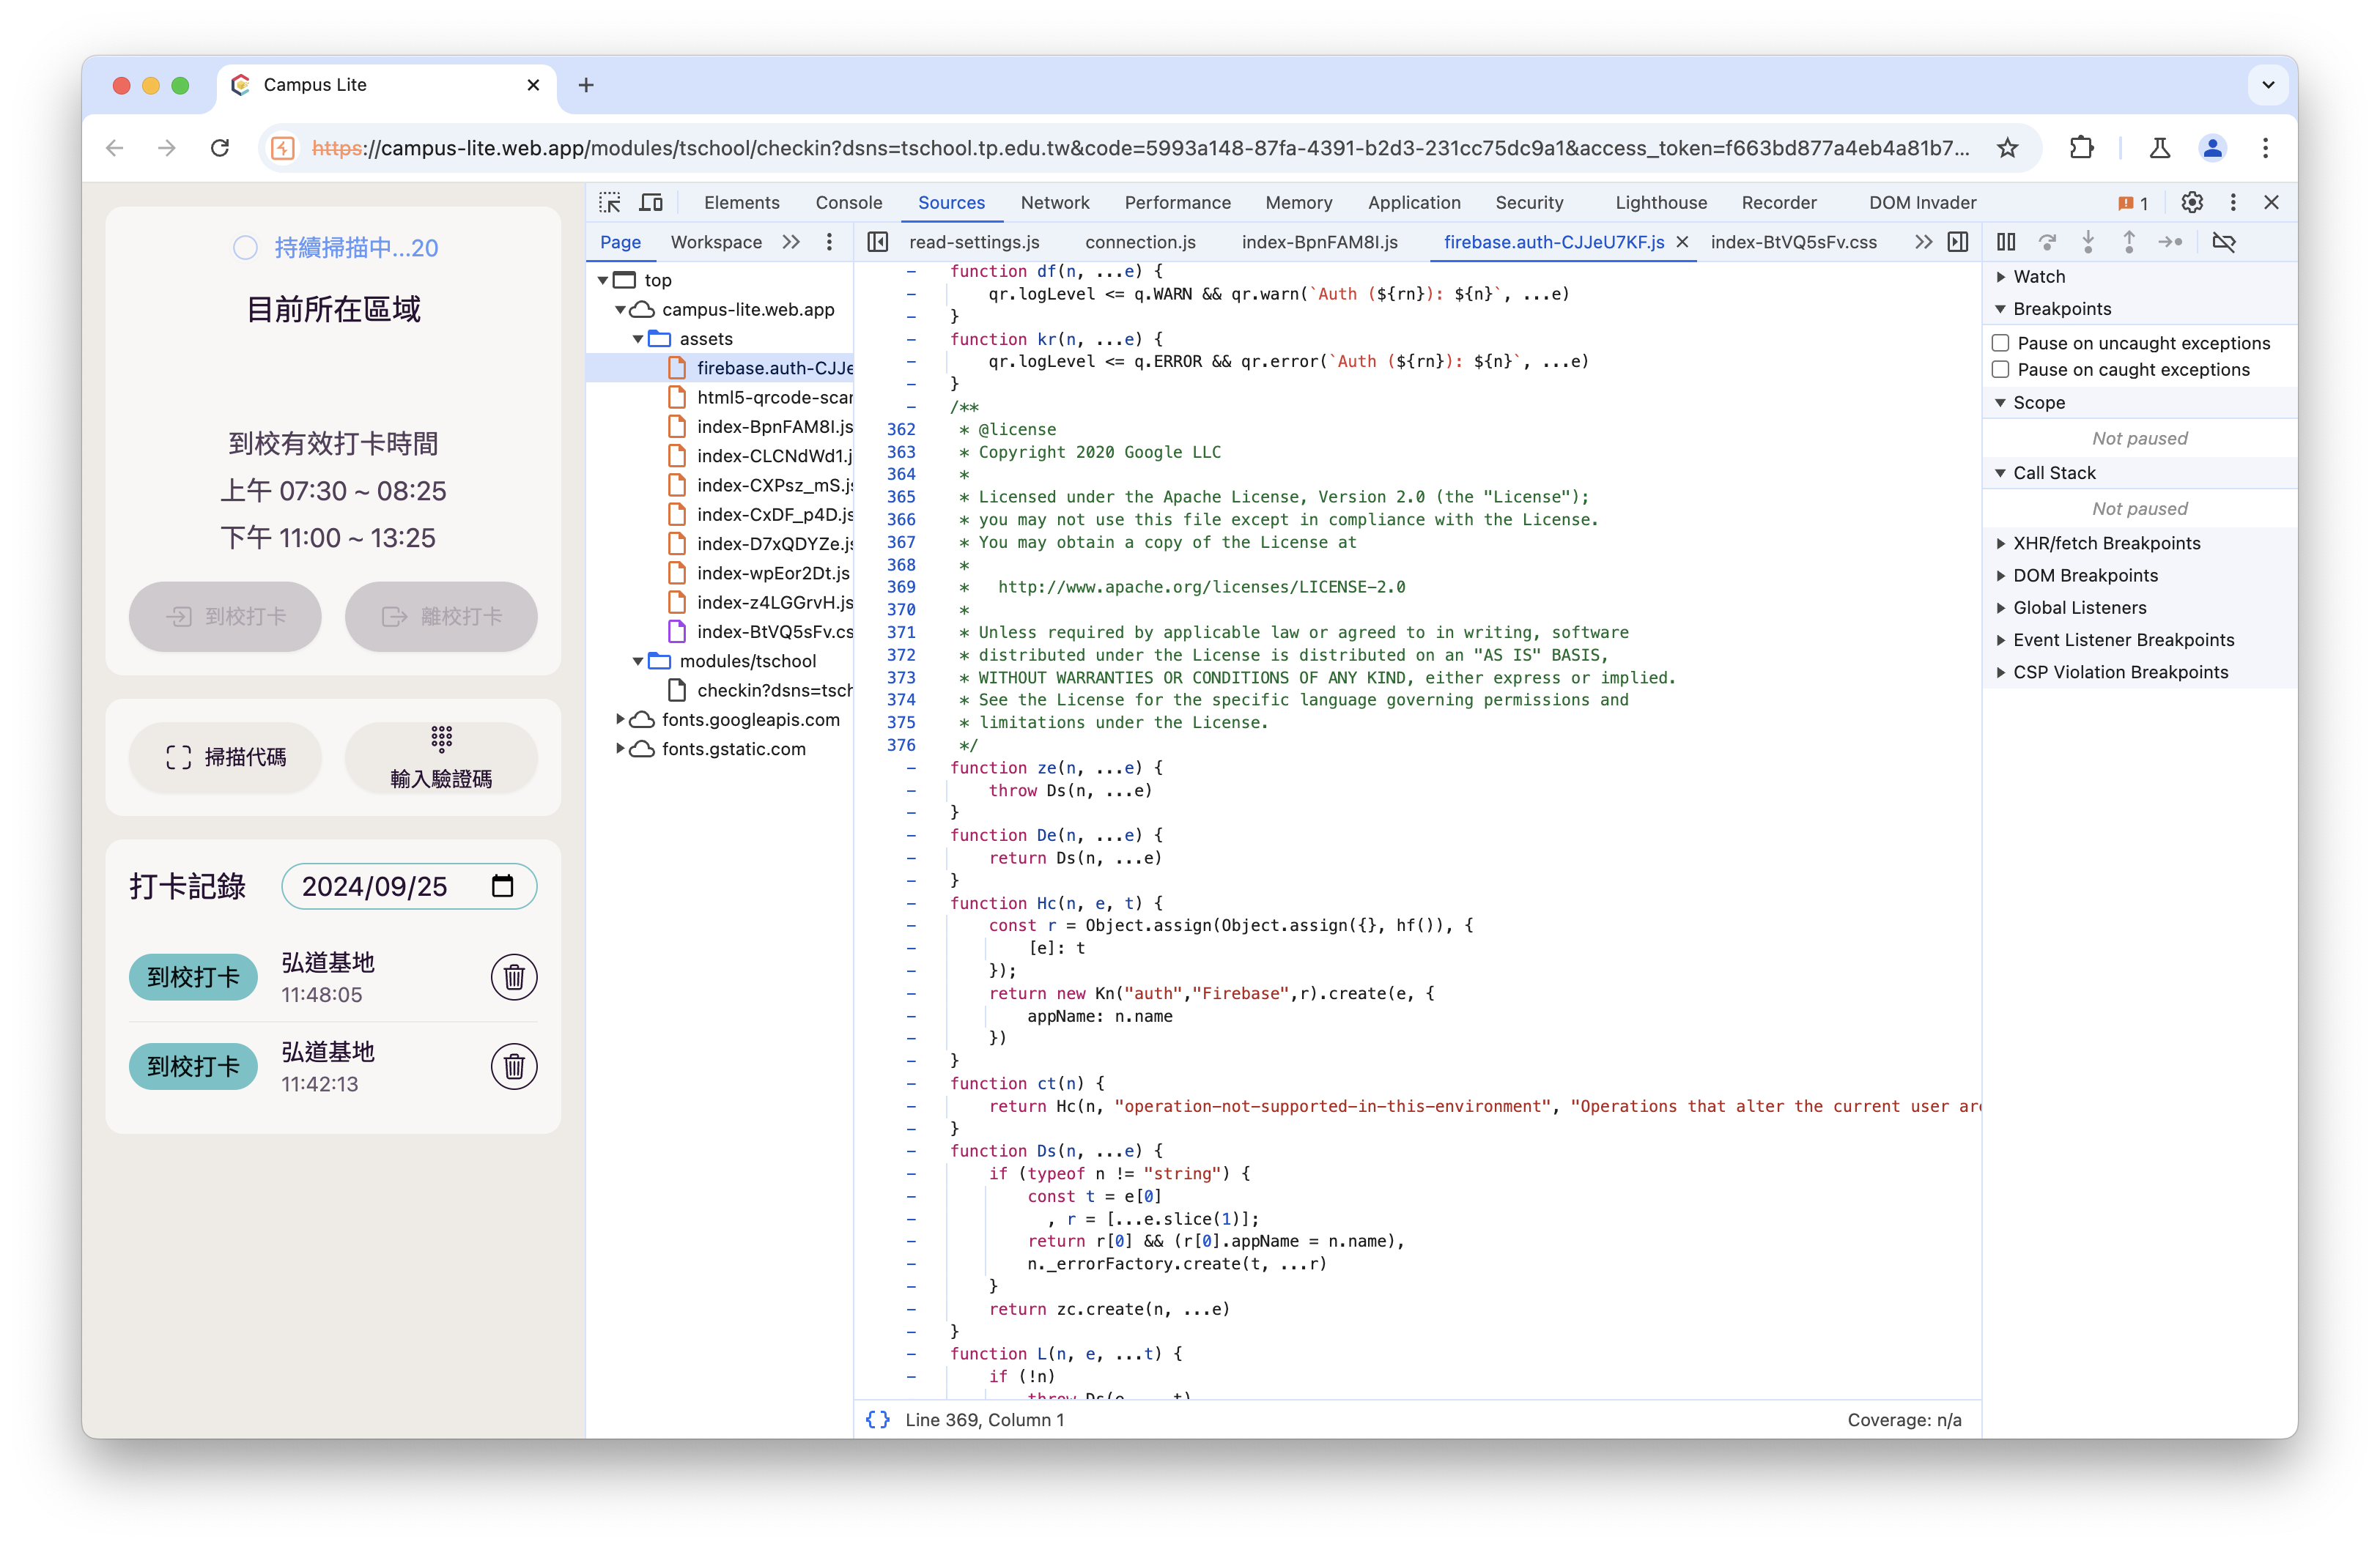Open Chrome Labs flask icon
The height and width of the screenshot is (1547, 2380).
(x=2160, y=148)
